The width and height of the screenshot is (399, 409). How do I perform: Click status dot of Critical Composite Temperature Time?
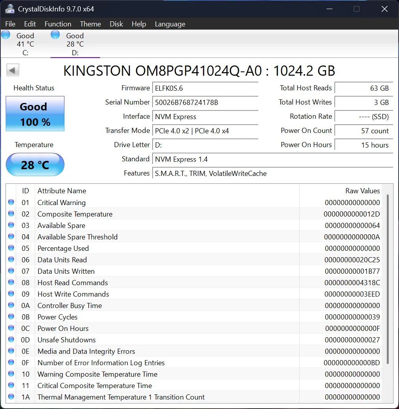pyautogui.click(x=11, y=385)
